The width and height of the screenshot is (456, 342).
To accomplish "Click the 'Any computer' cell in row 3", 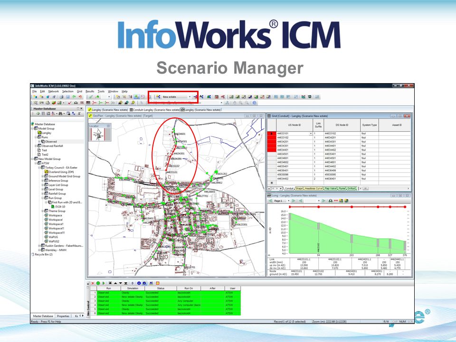I will pos(189,301).
